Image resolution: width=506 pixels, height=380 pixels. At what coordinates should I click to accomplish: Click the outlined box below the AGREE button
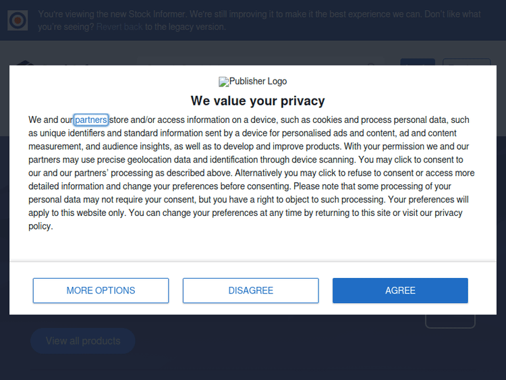coord(450,321)
